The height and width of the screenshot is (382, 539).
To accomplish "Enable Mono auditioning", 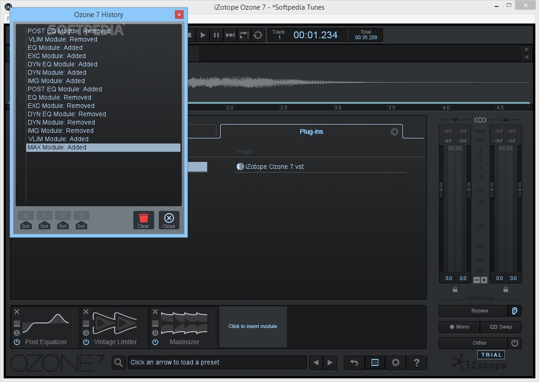I will (459, 327).
